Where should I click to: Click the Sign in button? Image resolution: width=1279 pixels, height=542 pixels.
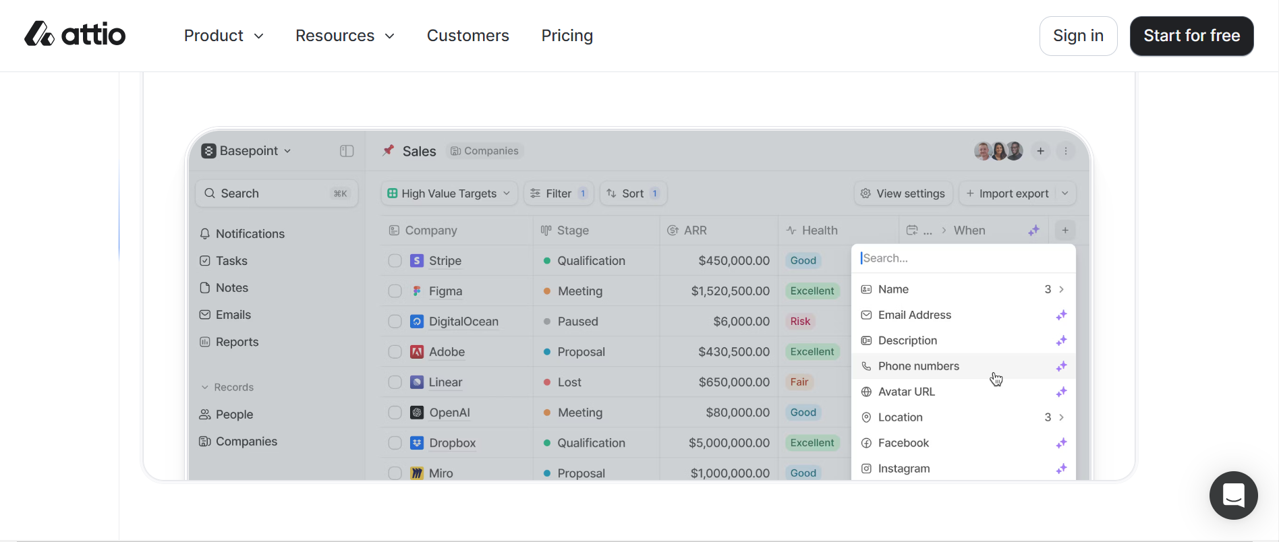[1078, 36]
